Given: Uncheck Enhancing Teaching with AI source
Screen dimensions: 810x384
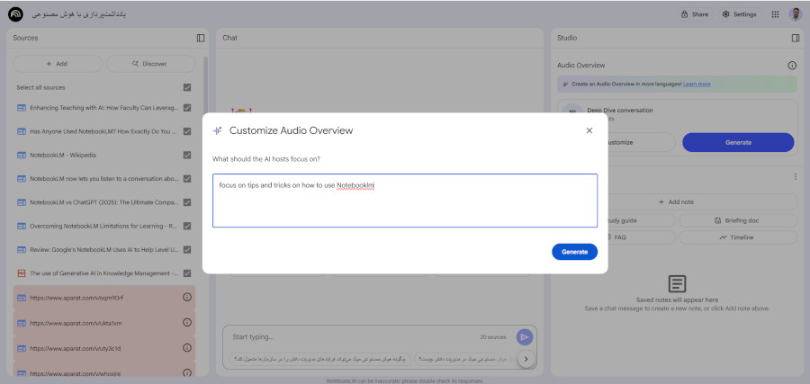Looking at the screenshot, I should tap(187, 108).
